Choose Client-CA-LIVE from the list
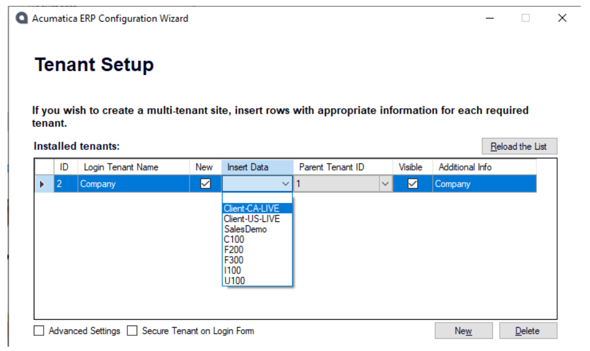This screenshot has width=590, height=351. (x=257, y=208)
